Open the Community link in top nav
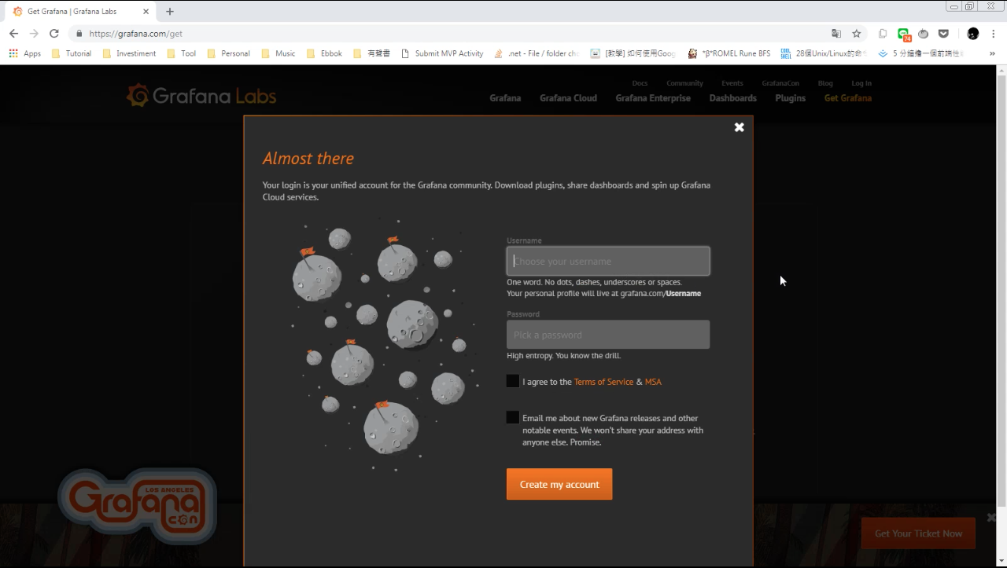 pyautogui.click(x=684, y=83)
